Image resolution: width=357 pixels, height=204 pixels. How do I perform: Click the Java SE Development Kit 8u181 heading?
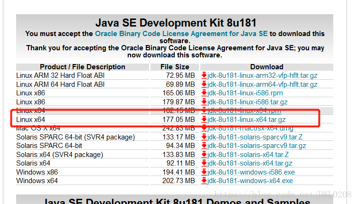176,23
